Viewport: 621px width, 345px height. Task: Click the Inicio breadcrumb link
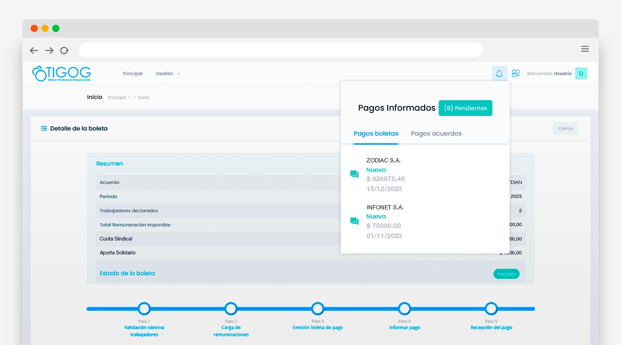coord(143,98)
